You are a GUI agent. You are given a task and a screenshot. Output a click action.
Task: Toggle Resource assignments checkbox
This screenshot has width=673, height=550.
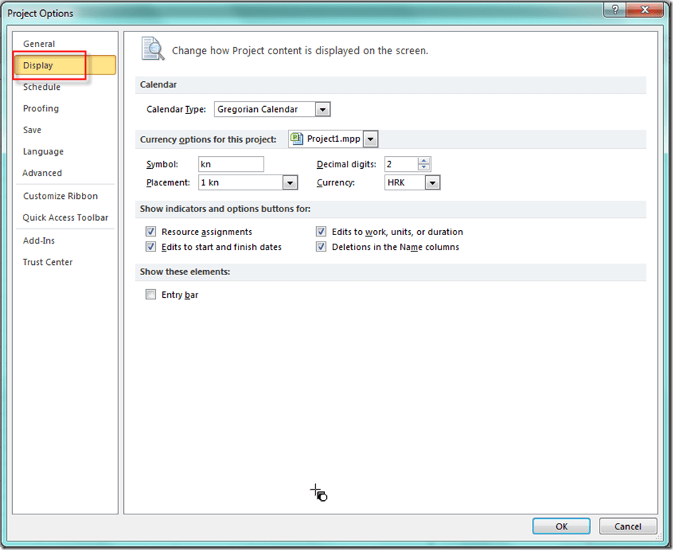coord(151,232)
